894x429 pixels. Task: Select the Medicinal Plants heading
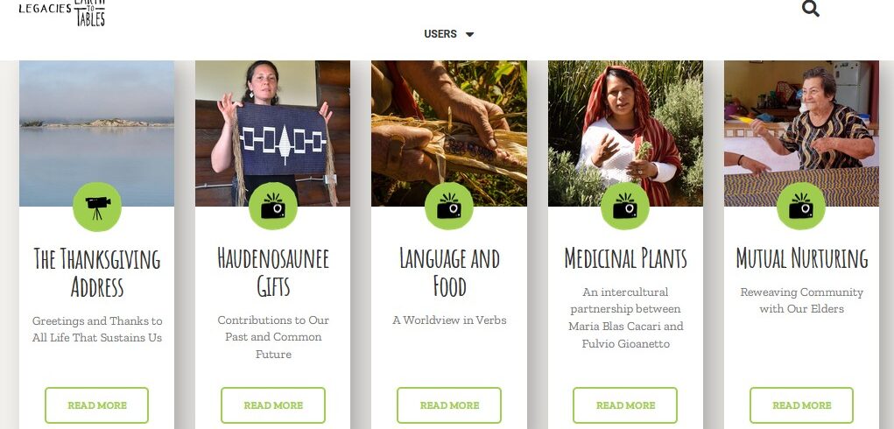coord(625,258)
